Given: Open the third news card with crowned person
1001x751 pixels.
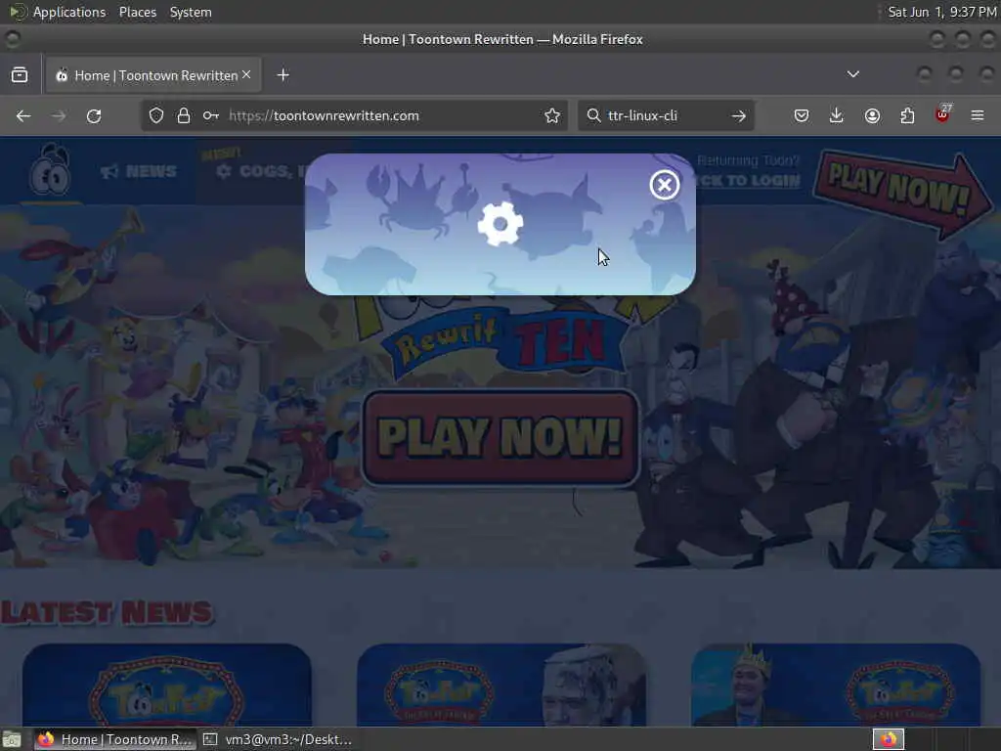Looking at the screenshot, I should point(836,685).
